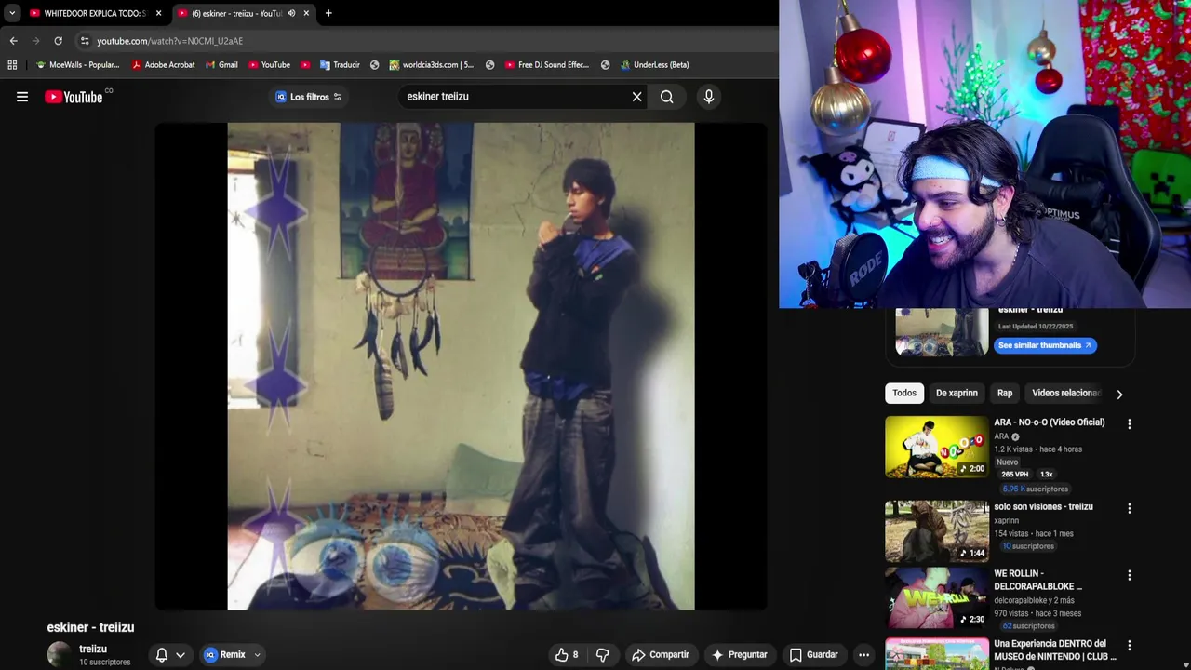Open more actions three-dot menu under video

point(863,655)
